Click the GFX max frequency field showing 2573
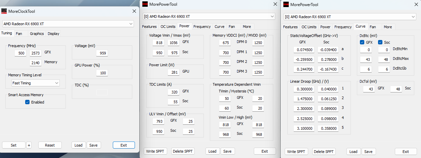421x158 pixels. click(x=35, y=53)
